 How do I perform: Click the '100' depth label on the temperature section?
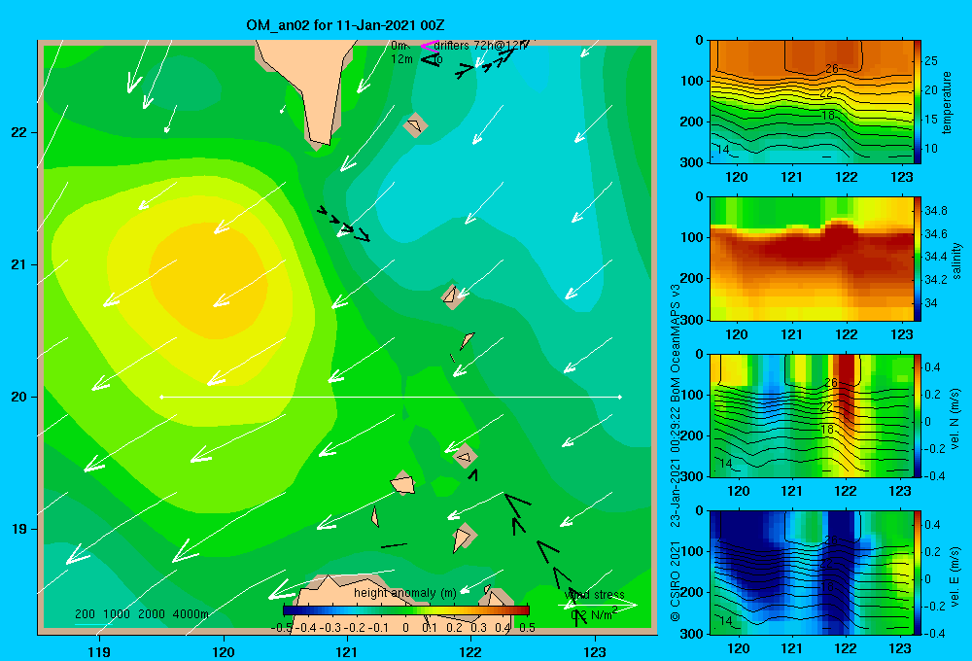pyautogui.click(x=694, y=81)
